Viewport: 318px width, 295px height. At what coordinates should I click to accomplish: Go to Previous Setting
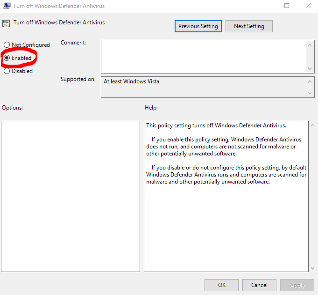pos(198,26)
